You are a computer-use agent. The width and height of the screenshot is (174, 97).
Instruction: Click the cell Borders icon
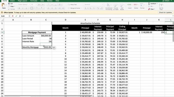[32, 8]
